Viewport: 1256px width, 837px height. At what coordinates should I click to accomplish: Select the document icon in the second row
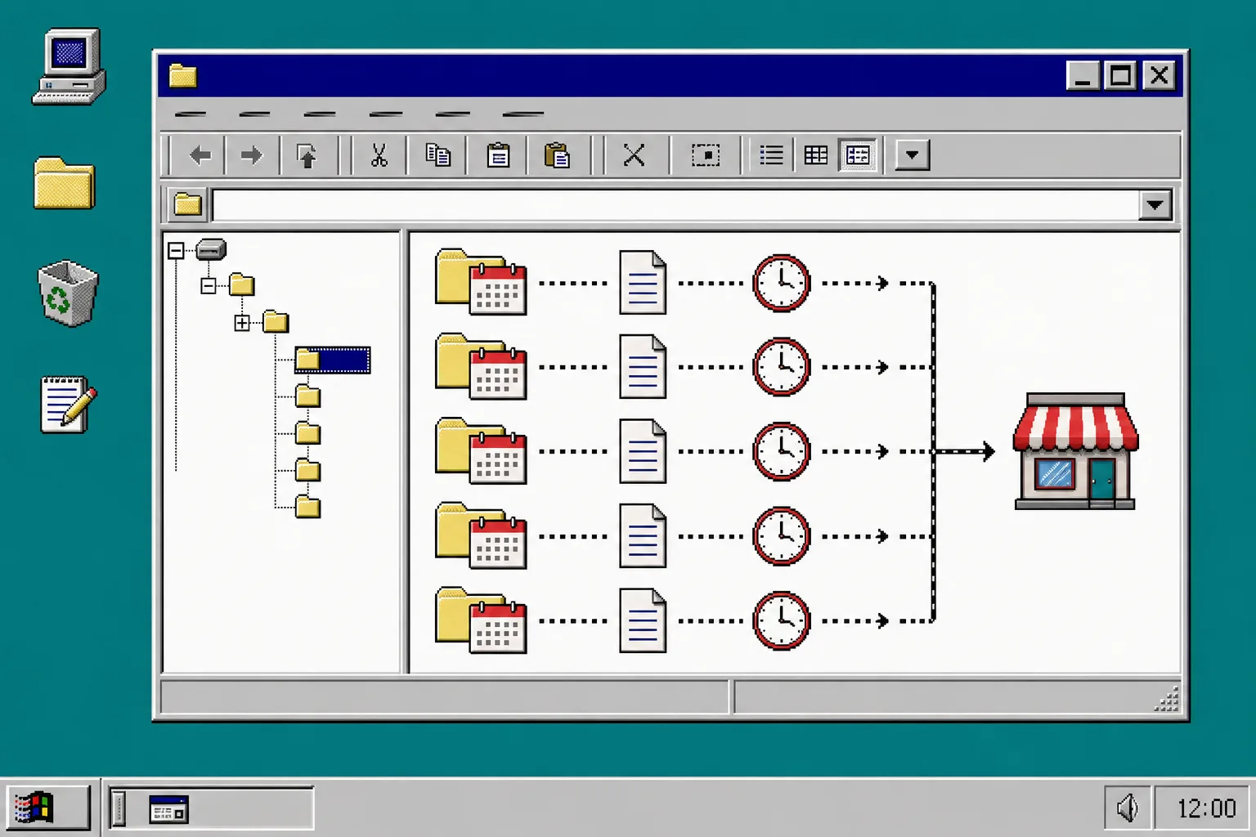point(643,367)
